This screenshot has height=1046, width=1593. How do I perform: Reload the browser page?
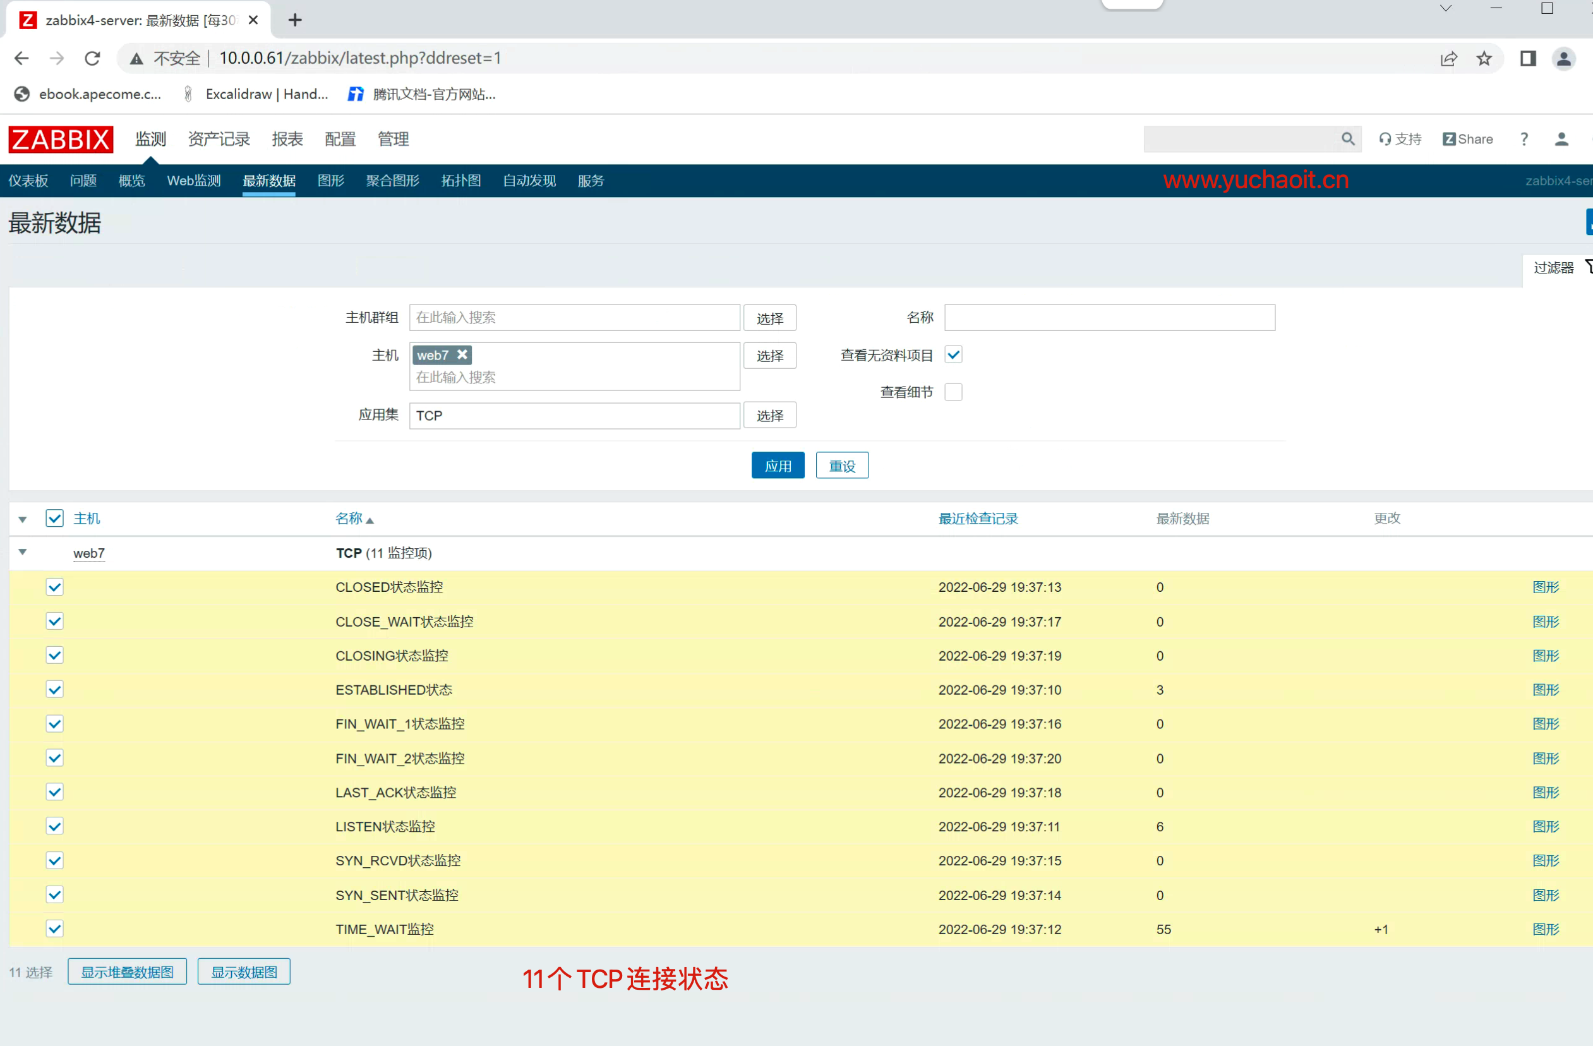tap(92, 59)
